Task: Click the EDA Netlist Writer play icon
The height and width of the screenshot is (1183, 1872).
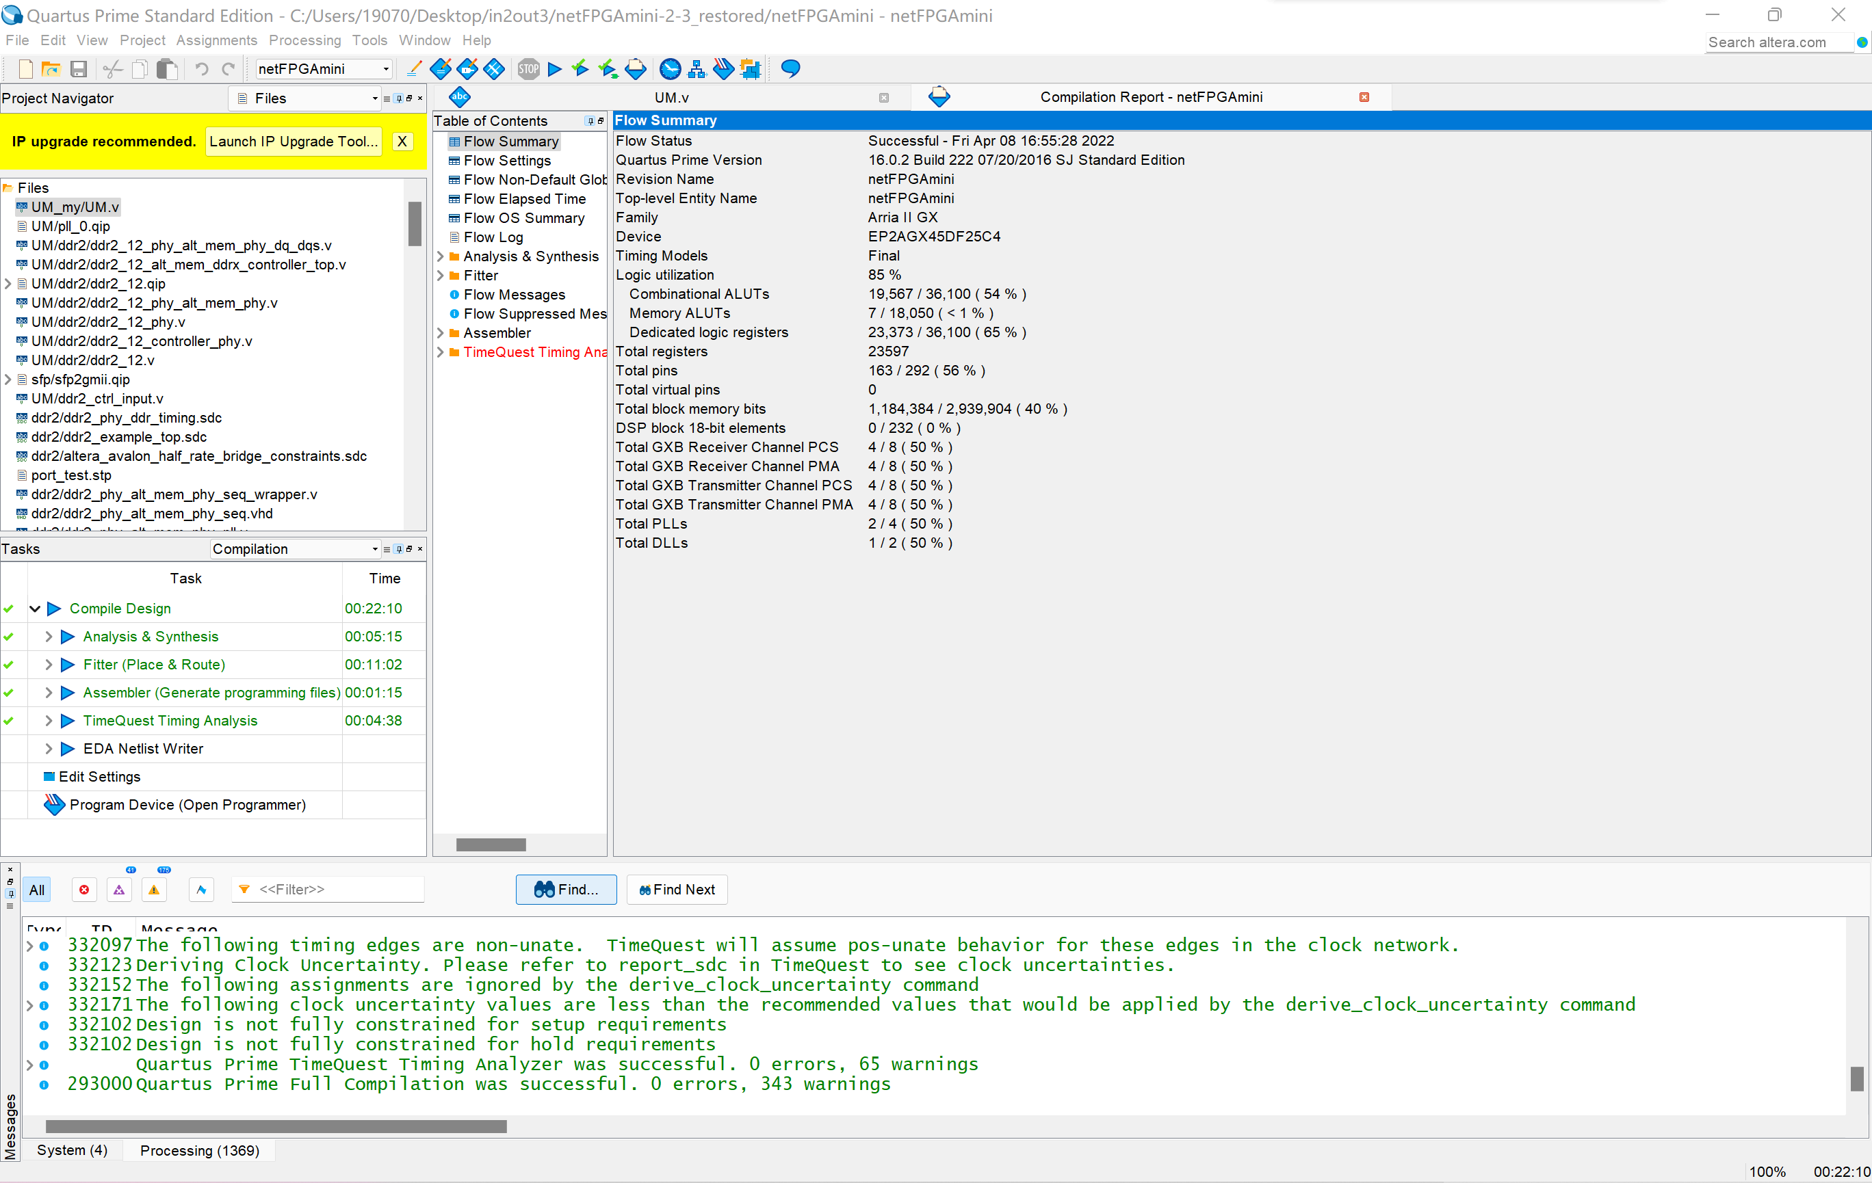Action: pos(68,749)
